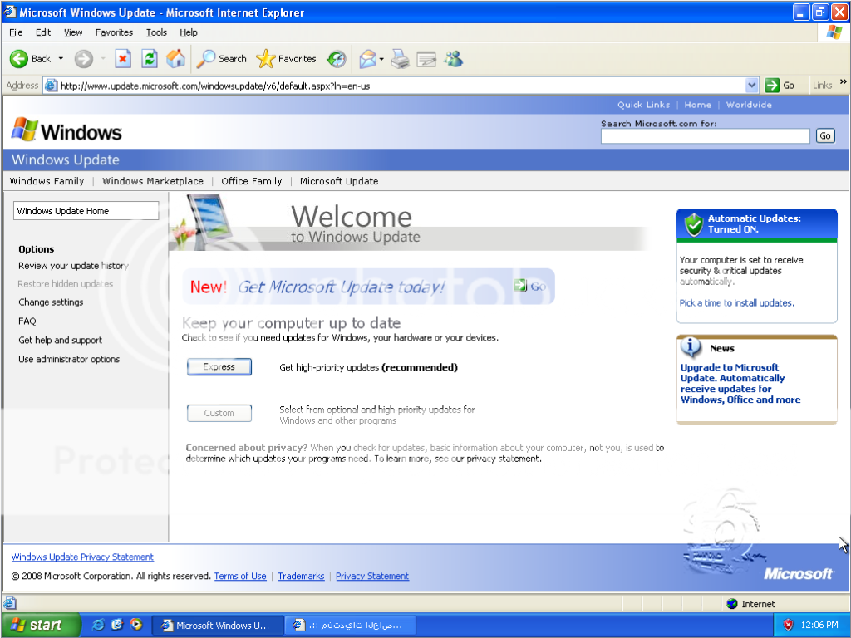Click the Home link in top blue bar

tap(698, 105)
